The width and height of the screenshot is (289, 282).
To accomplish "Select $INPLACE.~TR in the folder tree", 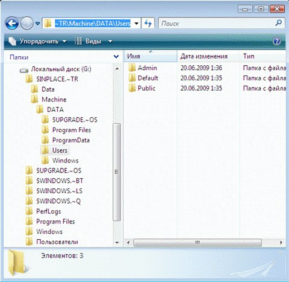I will pos(57,79).
